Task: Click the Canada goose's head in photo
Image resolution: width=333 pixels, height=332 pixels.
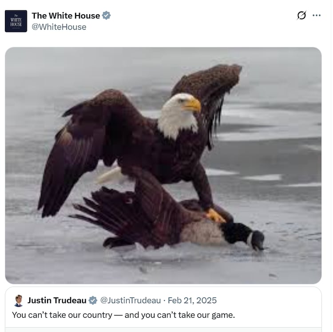Action: tap(257, 240)
